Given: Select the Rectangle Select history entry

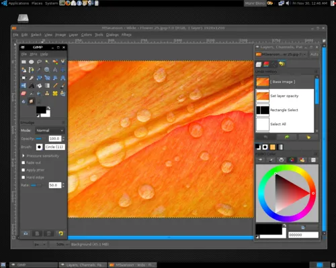Looking at the screenshot, I should (284, 110).
